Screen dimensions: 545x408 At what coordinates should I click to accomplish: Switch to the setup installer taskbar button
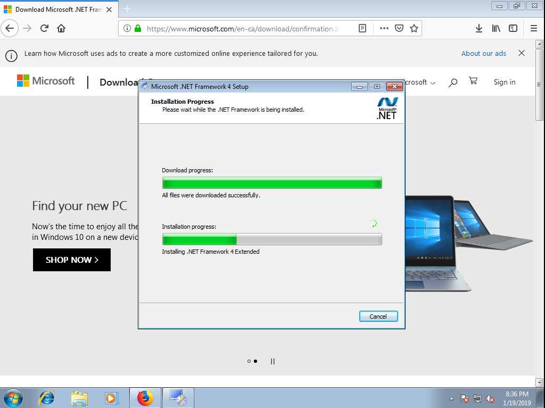coord(178,398)
